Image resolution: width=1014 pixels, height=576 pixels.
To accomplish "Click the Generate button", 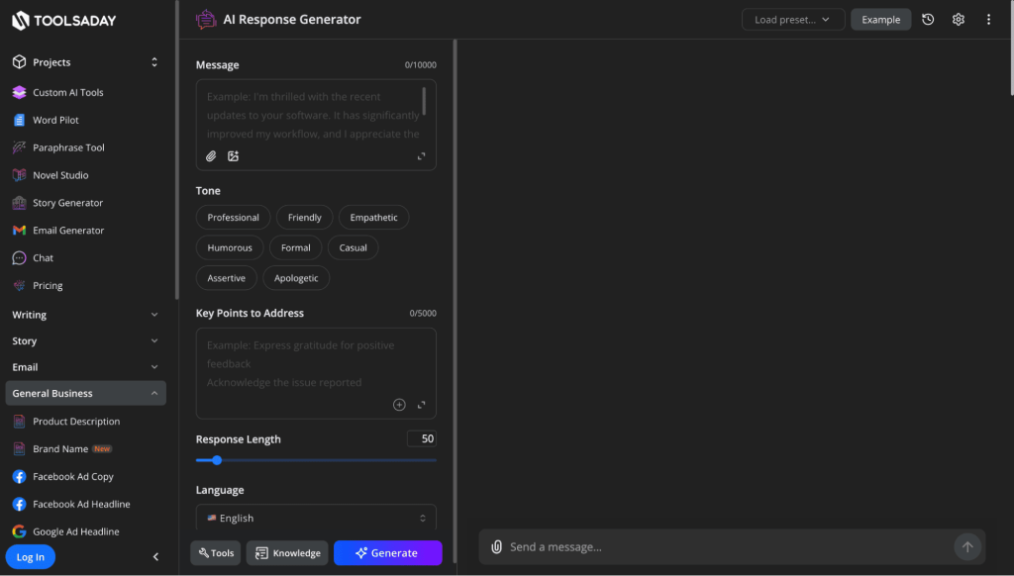I will point(388,552).
